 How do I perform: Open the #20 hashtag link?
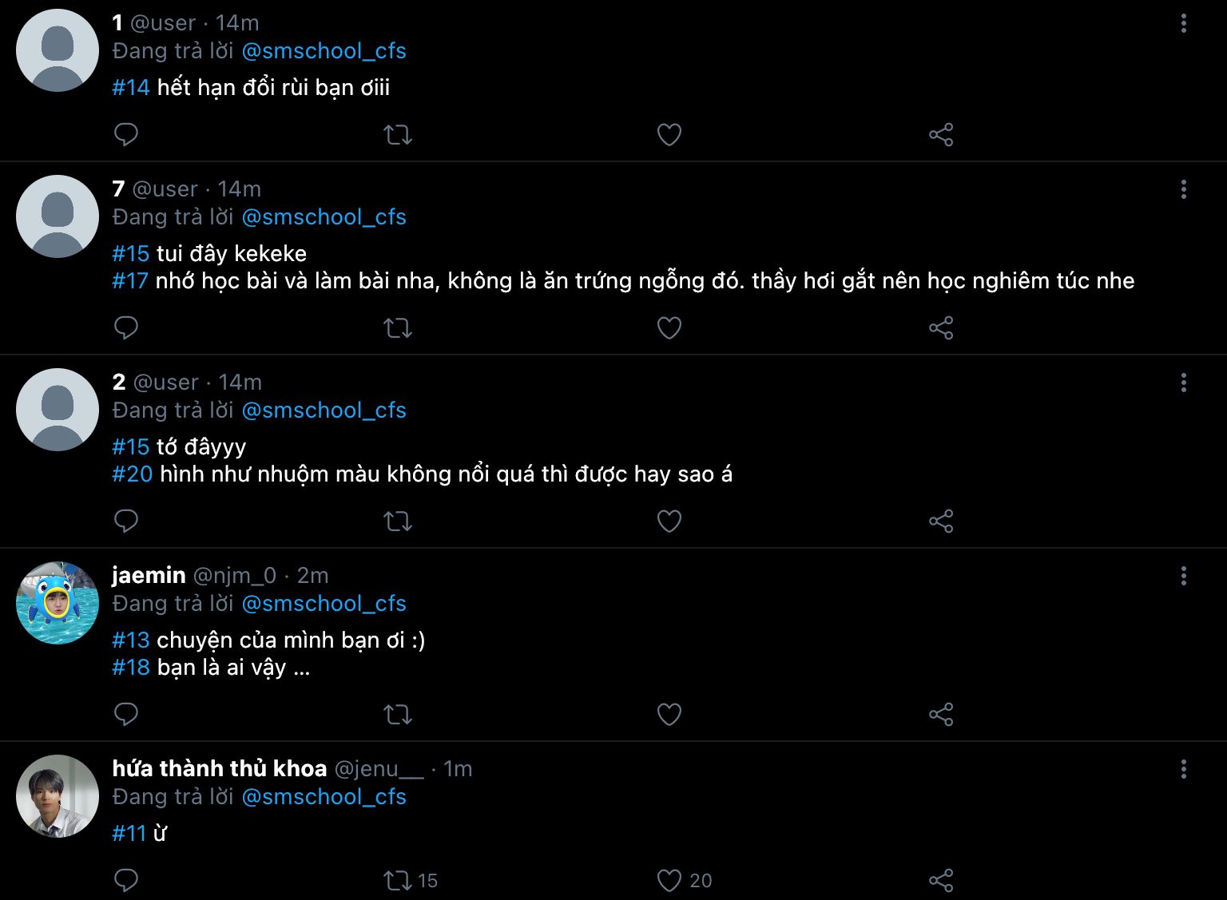tap(133, 474)
